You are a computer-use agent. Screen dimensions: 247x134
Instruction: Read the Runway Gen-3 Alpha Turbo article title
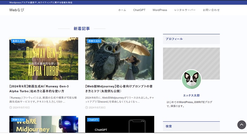point(39,89)
